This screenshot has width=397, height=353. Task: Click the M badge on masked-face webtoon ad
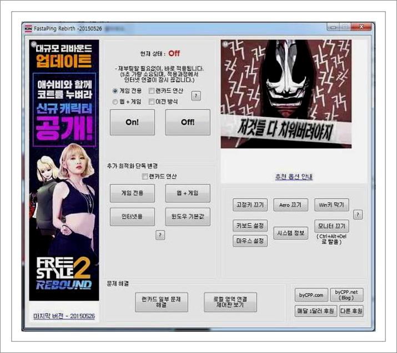pos(225,44)
